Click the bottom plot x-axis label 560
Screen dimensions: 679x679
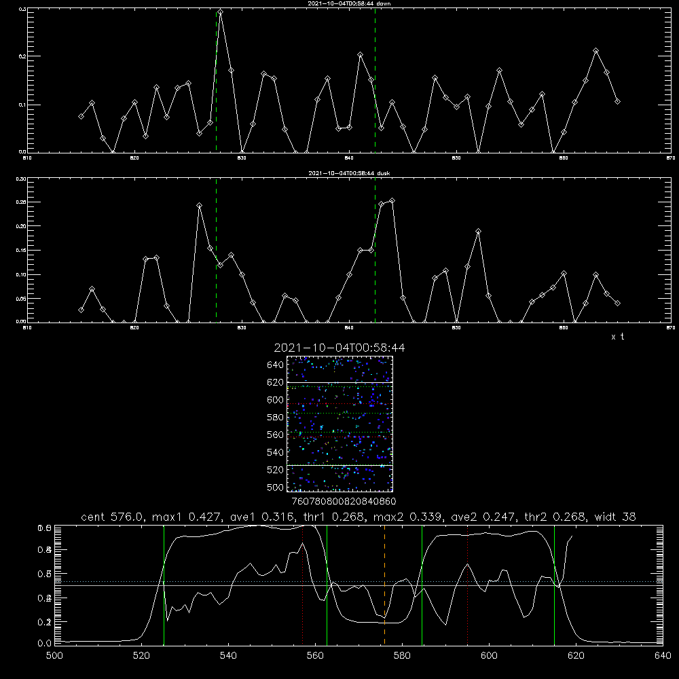pos(315,656)
